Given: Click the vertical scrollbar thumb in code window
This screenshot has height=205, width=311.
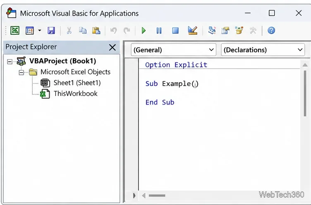Looking at the screenshot, I should click(305, 93).
